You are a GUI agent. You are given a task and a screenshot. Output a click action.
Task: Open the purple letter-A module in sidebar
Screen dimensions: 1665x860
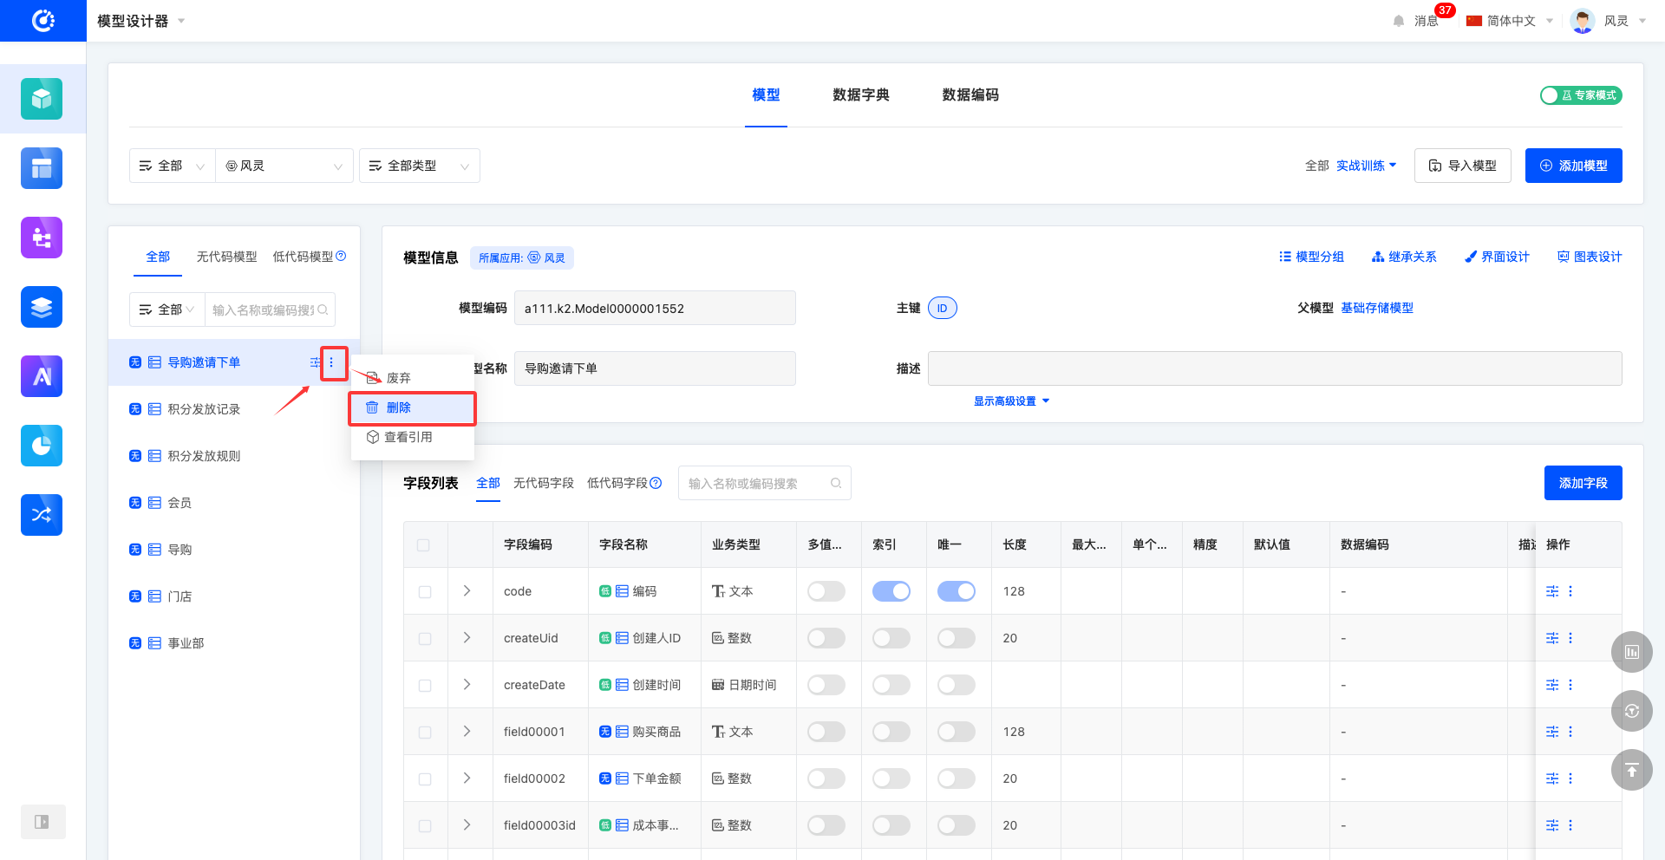(42, 376)
